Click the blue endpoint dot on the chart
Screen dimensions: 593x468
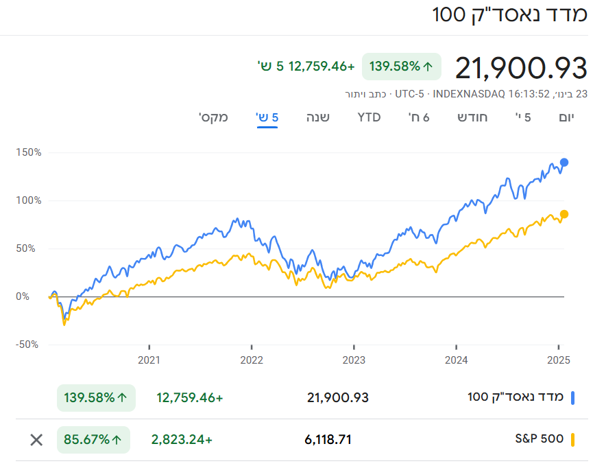[x=564, y=163]
